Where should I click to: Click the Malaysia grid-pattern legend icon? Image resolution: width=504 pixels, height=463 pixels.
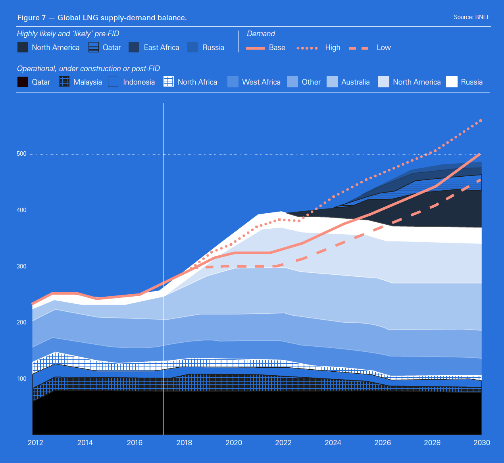click(x=64, y=82)
